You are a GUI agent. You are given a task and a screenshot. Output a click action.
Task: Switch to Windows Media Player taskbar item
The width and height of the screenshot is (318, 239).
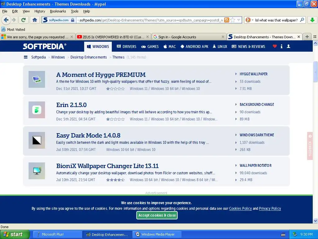[157, 234]
